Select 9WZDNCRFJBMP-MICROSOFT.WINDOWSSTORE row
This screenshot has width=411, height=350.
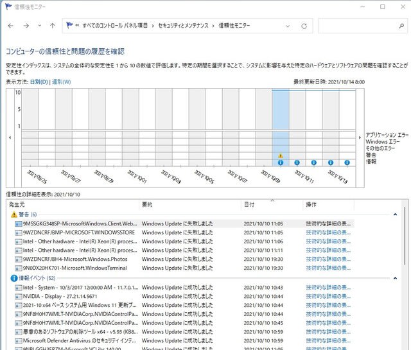[184, 232]
